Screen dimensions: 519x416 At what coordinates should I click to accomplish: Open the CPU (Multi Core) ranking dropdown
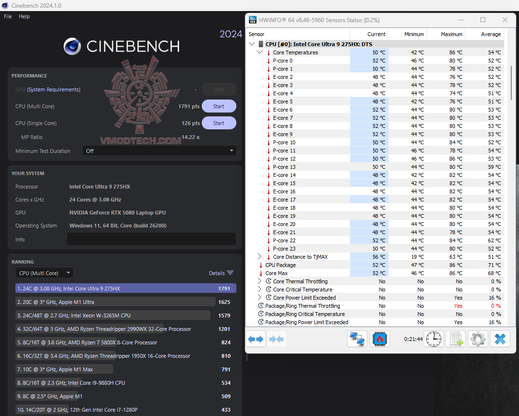(44, 273)
